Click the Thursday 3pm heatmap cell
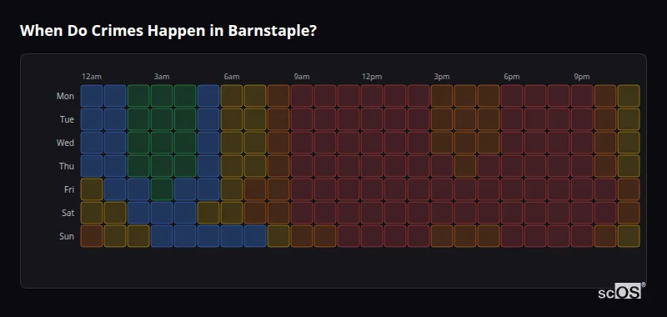 tap(442, 166)
